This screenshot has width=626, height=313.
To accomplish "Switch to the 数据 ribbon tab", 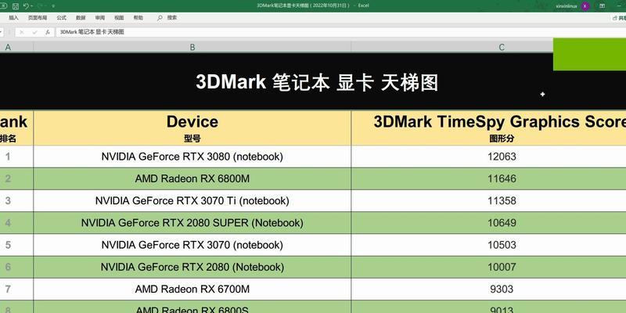I will coord(81,18).
